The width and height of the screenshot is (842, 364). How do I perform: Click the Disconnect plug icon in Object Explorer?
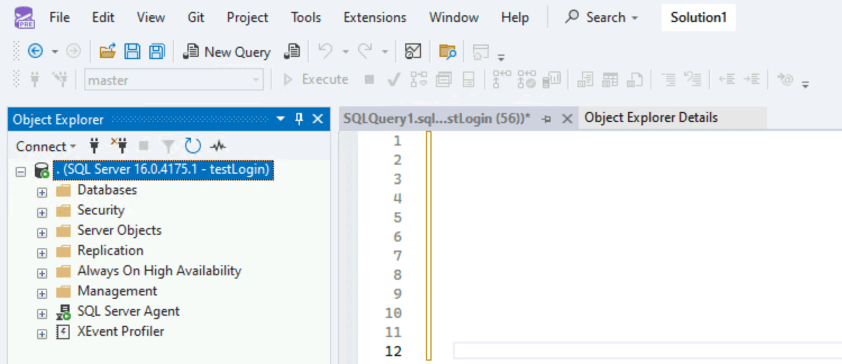click(x=119, y=146)
